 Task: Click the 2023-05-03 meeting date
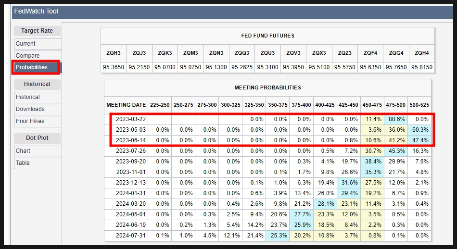pyautogui.click(x=130, y=130)
